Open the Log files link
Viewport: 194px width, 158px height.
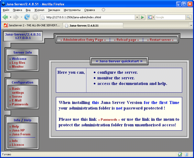17,63
